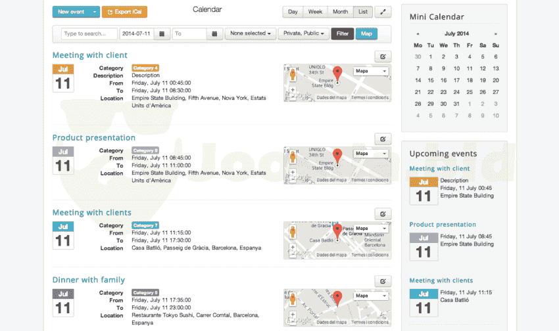The width and height of the screenshot is (559, 331).
Task: Open the Dinner with family event title
Action: pyautogui.click(x=88, y=280)
